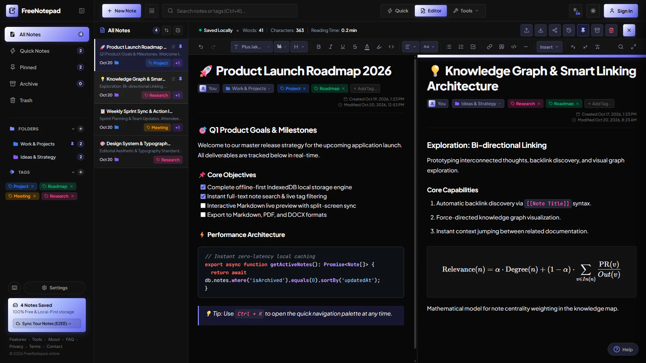The width and height of the screenshot is (646, 363).
Task: Archive the note with the archive icon
Action: tap(597, 30)
